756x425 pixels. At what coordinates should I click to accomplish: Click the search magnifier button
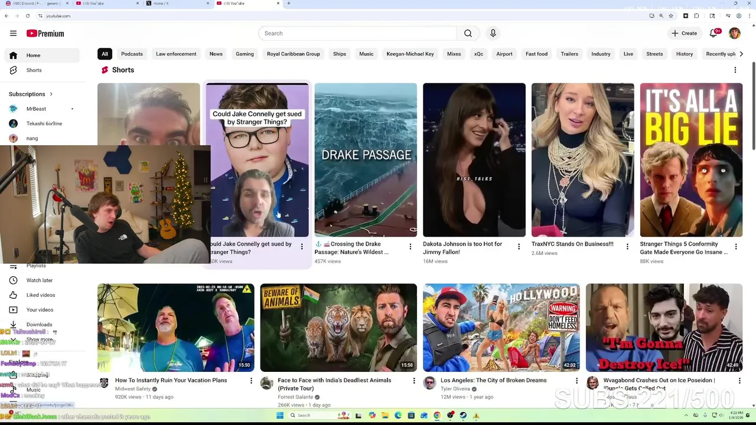pyautogui.click(x=468, y=34)
